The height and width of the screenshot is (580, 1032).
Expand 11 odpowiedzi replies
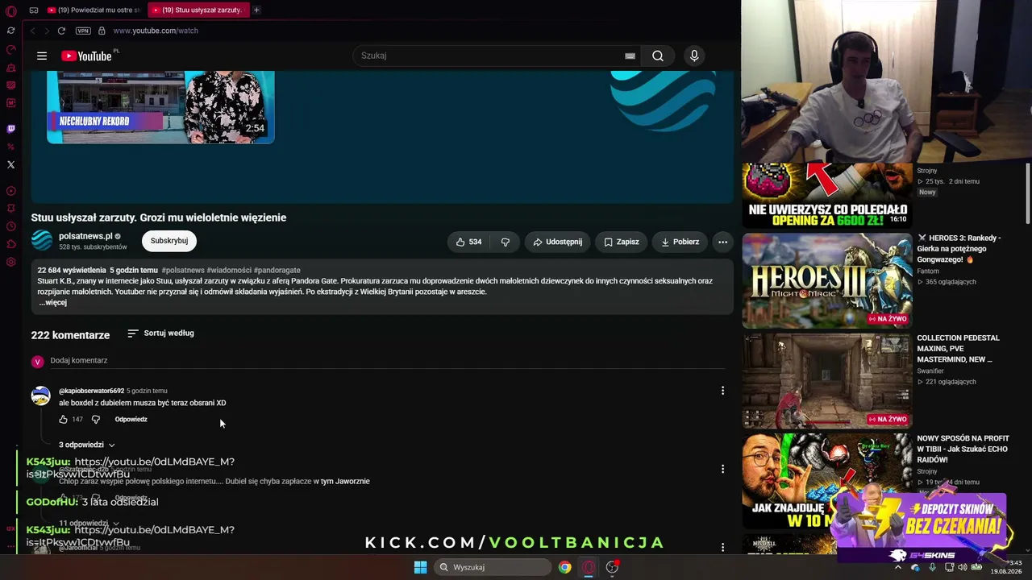(x=87, y=524)
